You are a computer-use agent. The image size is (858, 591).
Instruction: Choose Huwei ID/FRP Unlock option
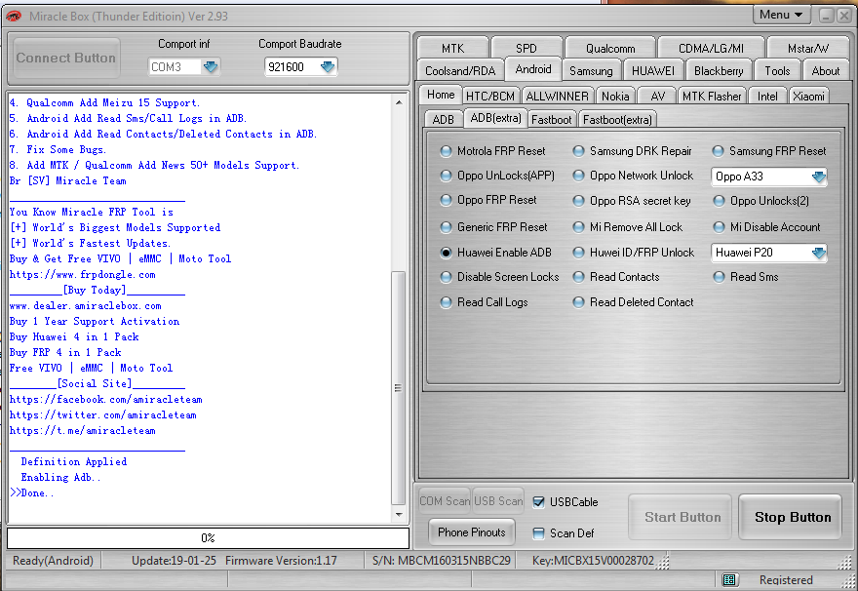pos(634,253)
